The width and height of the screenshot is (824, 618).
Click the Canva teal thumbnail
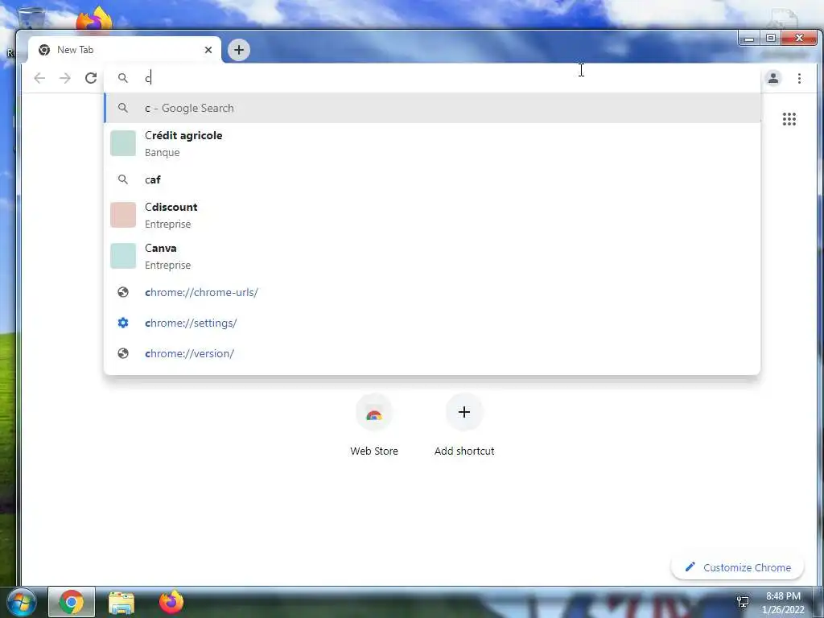tap(123, 256)
